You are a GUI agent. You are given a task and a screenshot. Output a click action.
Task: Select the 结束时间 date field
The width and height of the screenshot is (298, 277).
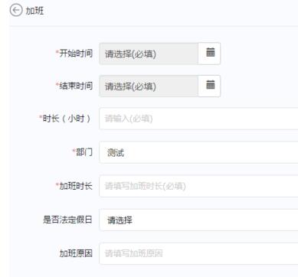(x=149, y=86)
